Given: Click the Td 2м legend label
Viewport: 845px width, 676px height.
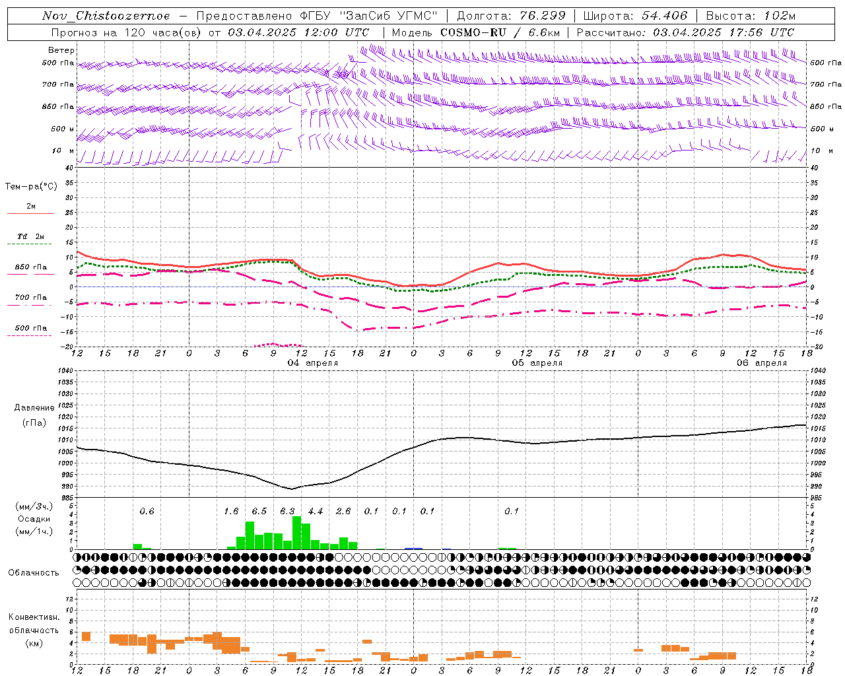Looking at the screenshot, I should (30, 236).
